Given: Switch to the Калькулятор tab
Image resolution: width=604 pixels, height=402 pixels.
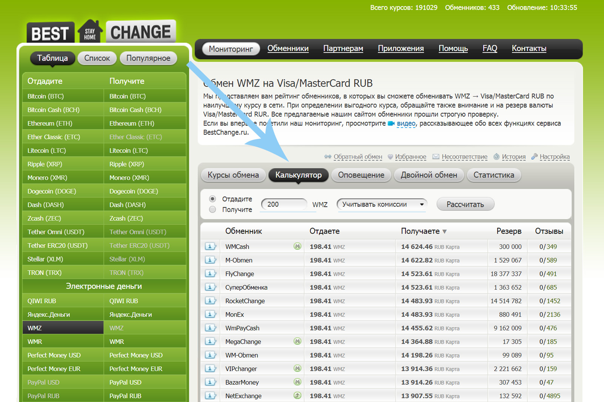Looking at the screenshot, I should [x=298, y=175].
